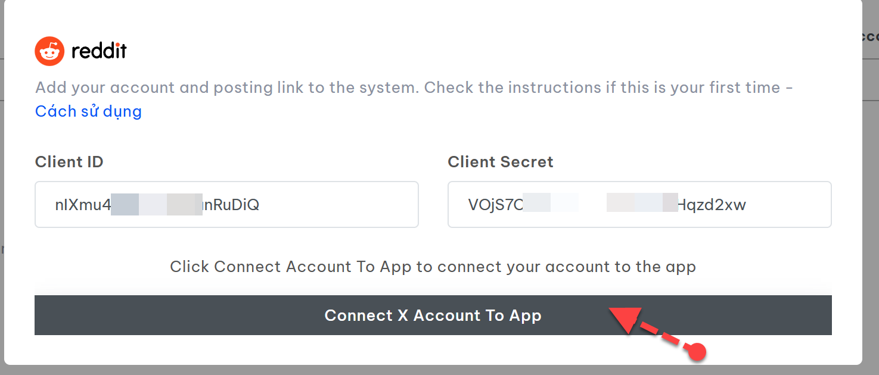This screenshot has height=375, width=879.
Task: Place cursor at "Hqzd2xw" in Client Secret
Action: (712, 205)
